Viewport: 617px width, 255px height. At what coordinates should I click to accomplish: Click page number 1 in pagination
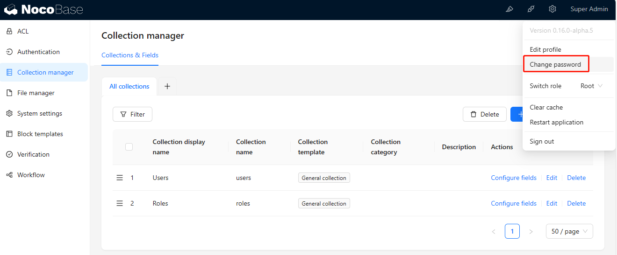pyautogui.click(x=512, y=232)
